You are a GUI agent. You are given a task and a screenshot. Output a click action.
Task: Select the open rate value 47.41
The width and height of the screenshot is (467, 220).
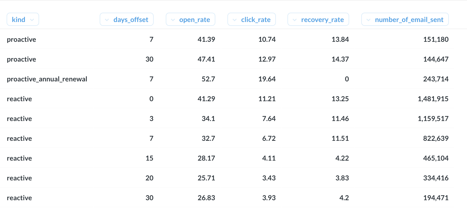tap(206, 59)
